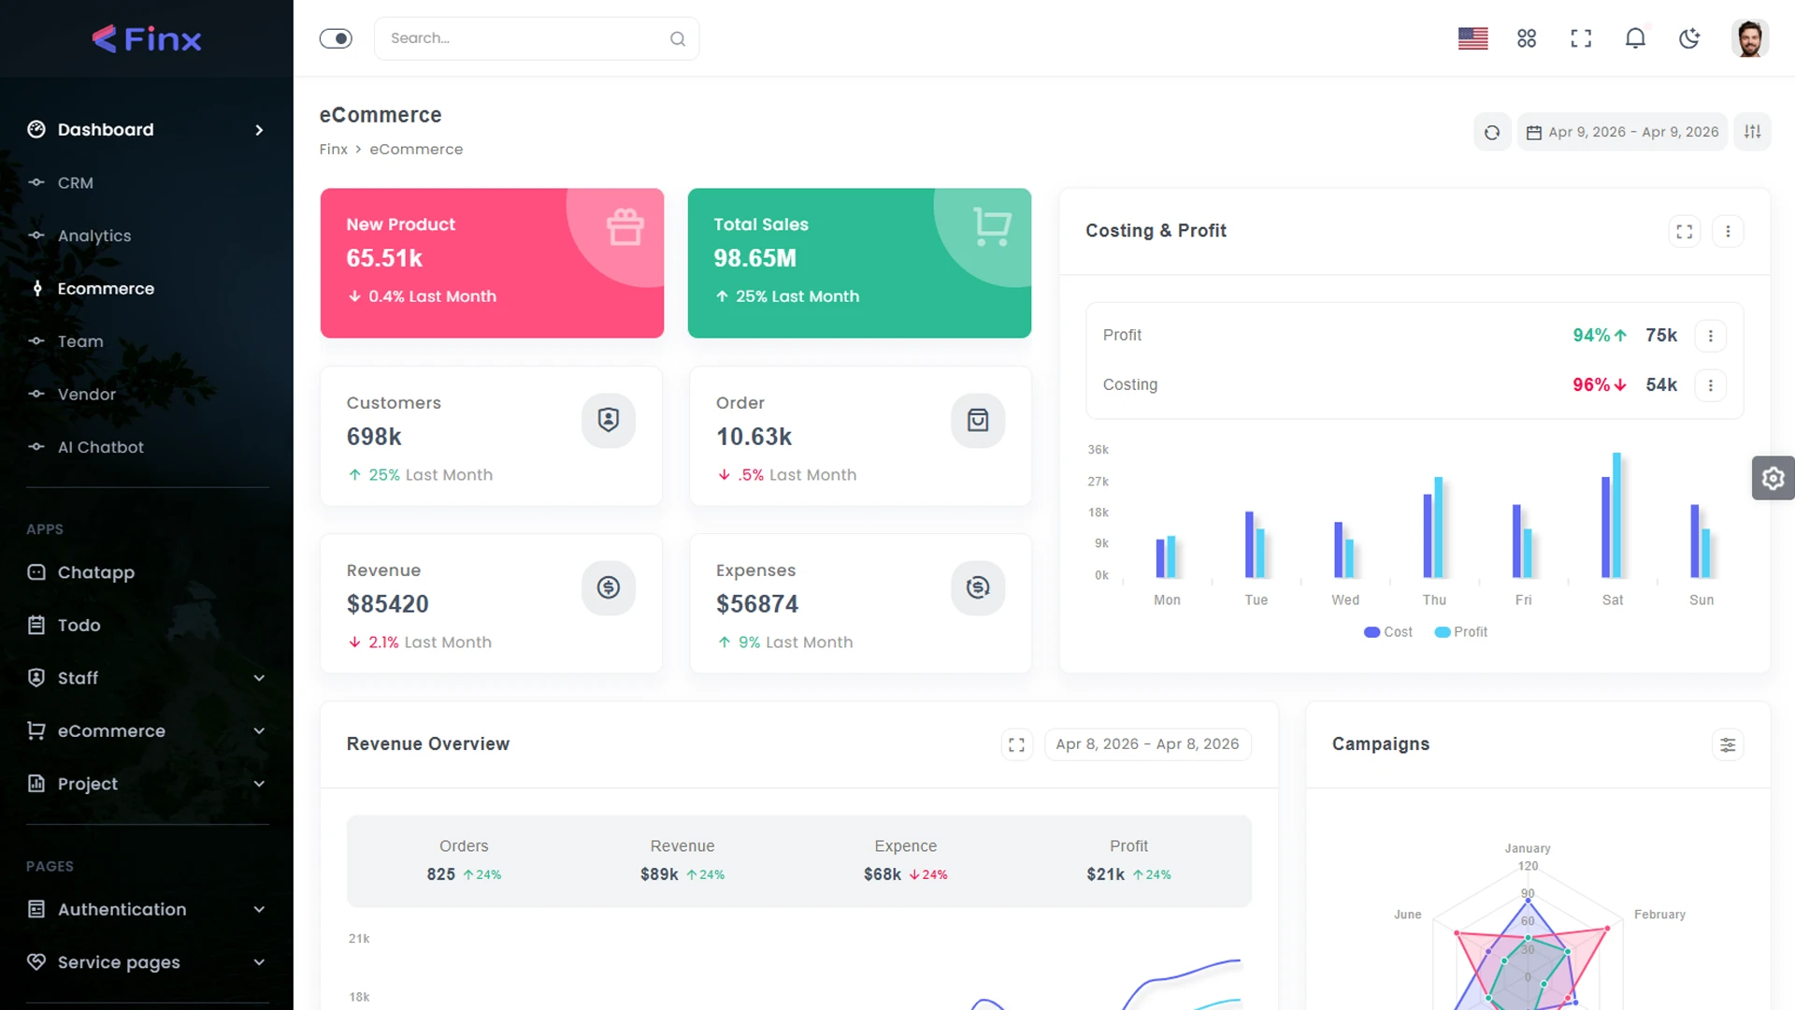Viewport: 1795px width, 1010px height.
Task: Click the Authentication icon in sidebar
Action: coord(36,909)
